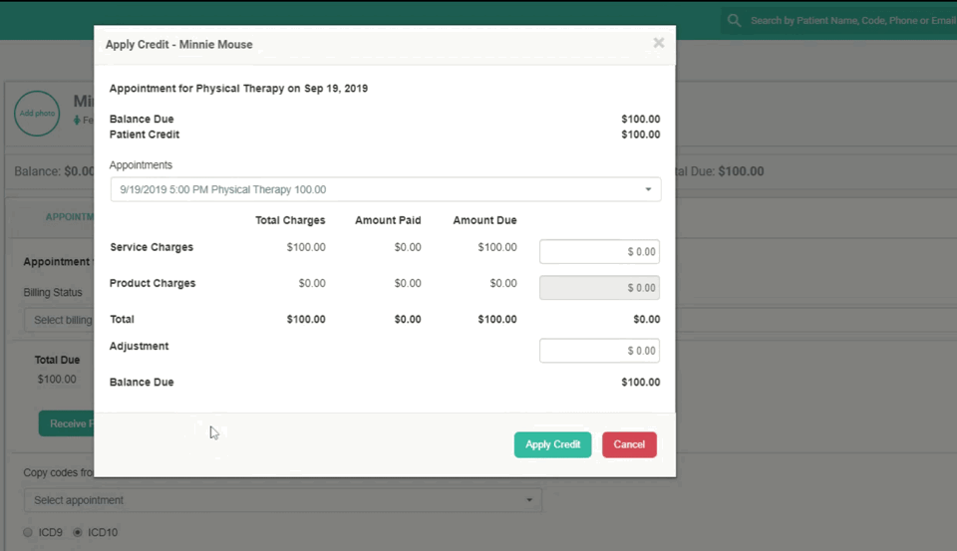Focus the Service Charges amount field

(599, 252)
